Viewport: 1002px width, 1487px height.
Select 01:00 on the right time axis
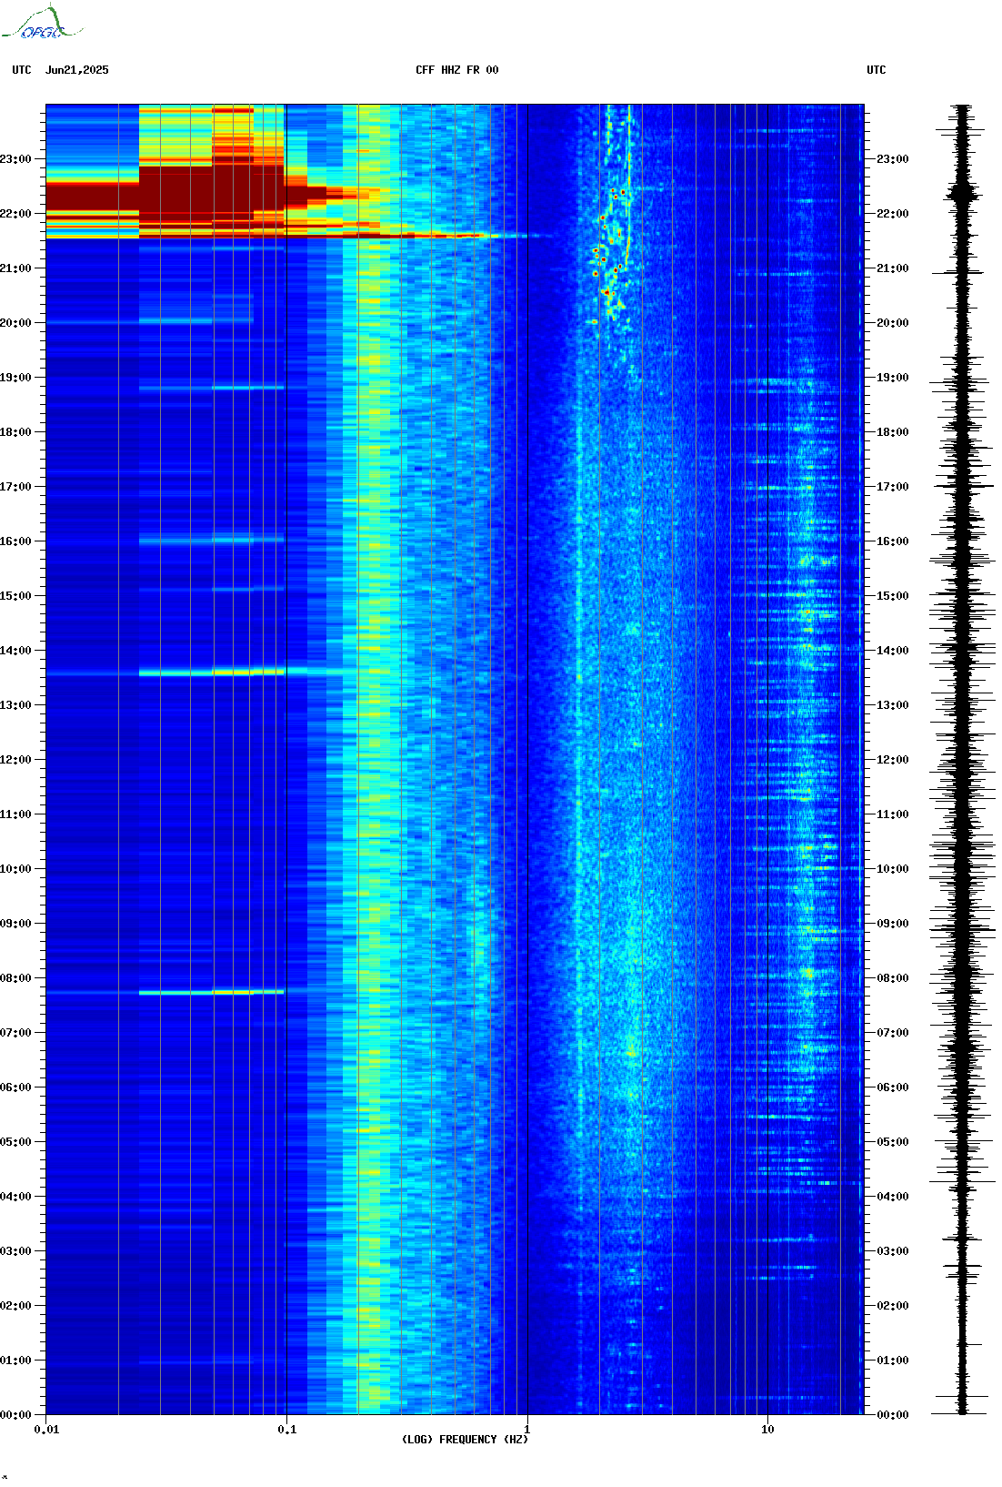coord(892,1361)
